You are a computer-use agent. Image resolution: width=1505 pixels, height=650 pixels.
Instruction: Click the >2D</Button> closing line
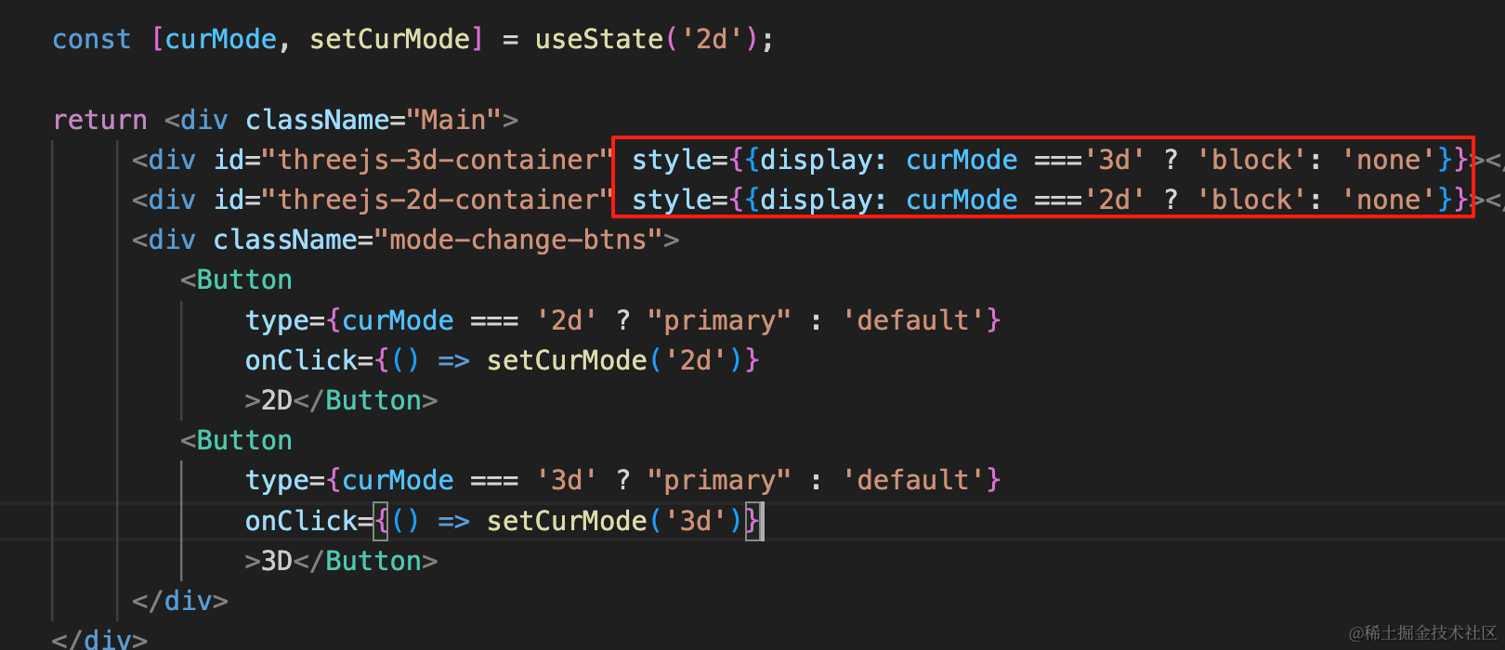341,400
